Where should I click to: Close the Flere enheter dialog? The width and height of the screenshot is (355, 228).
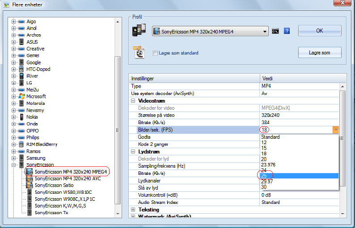[342, 3]
